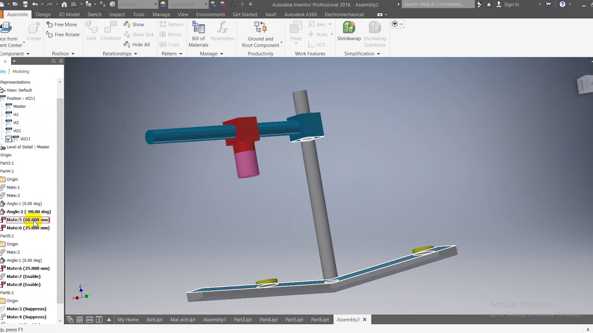Click the Save icon in quick access toolbar

(25, 4)
